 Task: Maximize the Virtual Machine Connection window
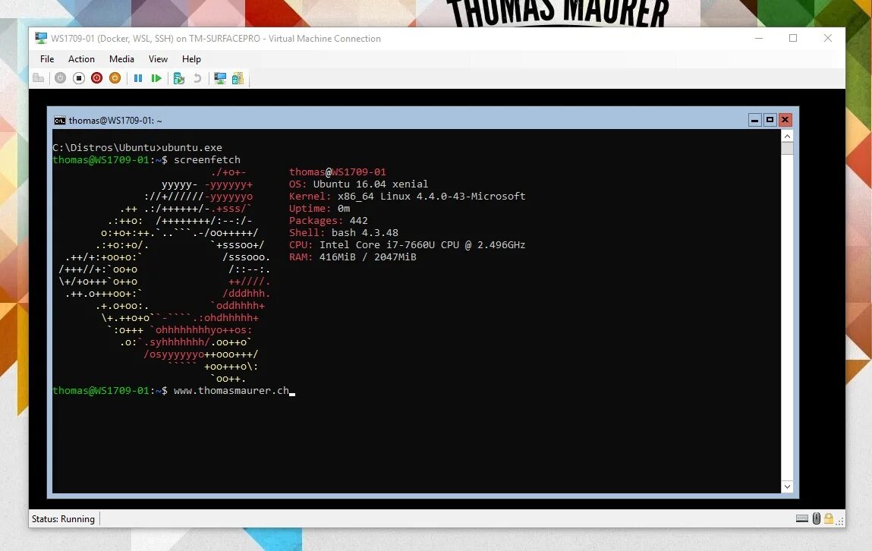[793, 39]
